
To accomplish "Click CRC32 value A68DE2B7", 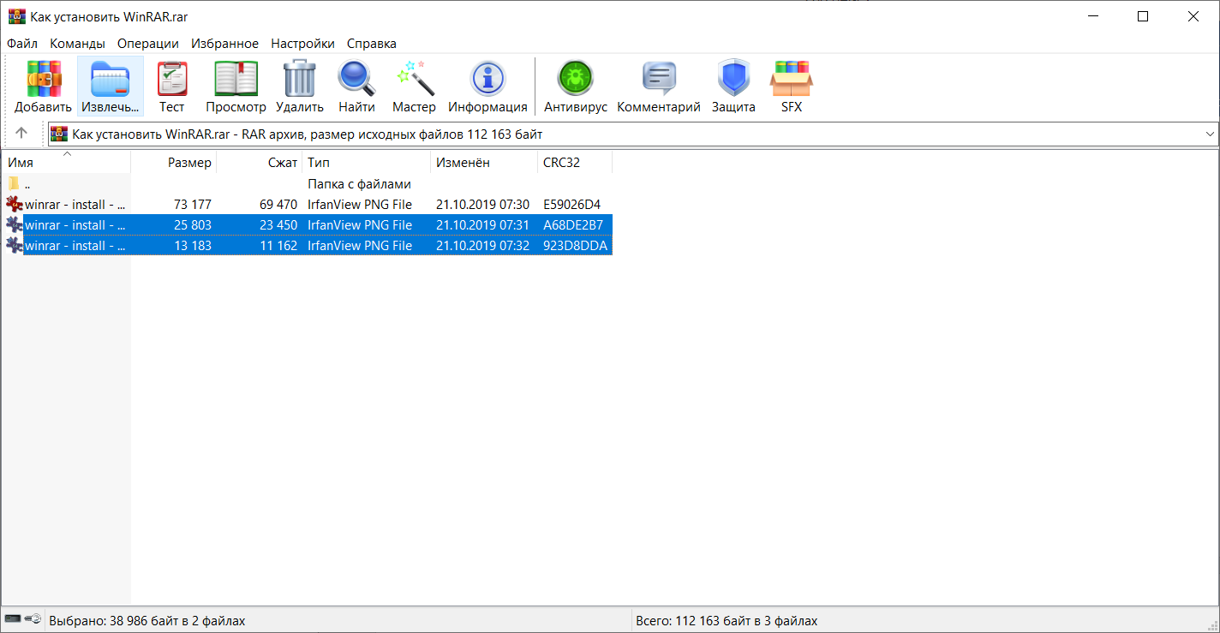I will 573,225.
